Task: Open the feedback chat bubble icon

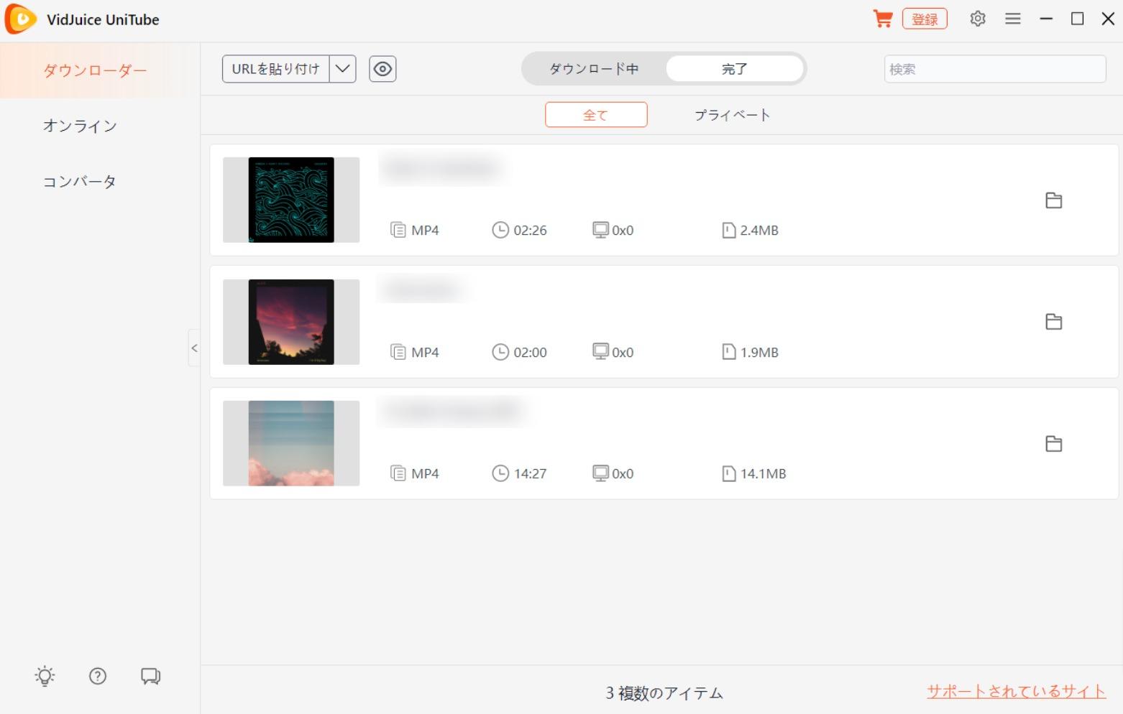Action: tap(150, 676)
